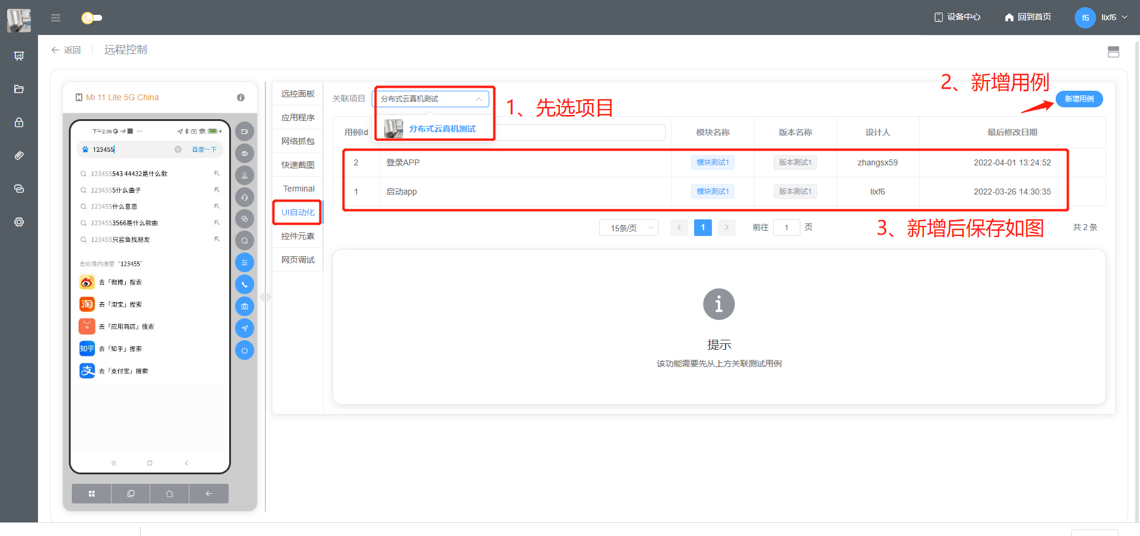This screenshot has height=536, width=1140.
Task: Click the blue power button icon
Action: [245, 350]
